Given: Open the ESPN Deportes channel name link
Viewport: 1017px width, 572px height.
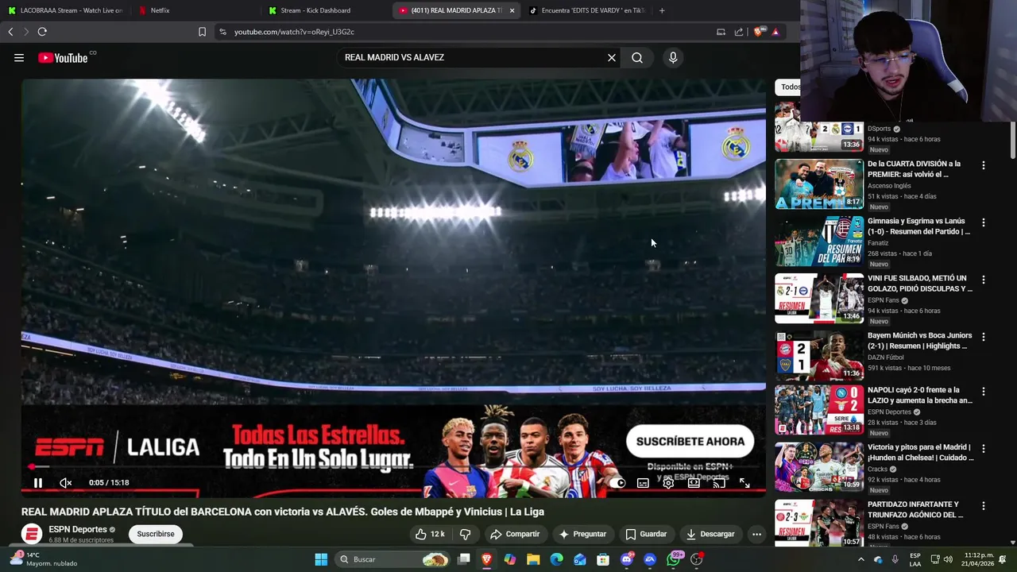Looking at the screenshot, I should click(78, 529).
